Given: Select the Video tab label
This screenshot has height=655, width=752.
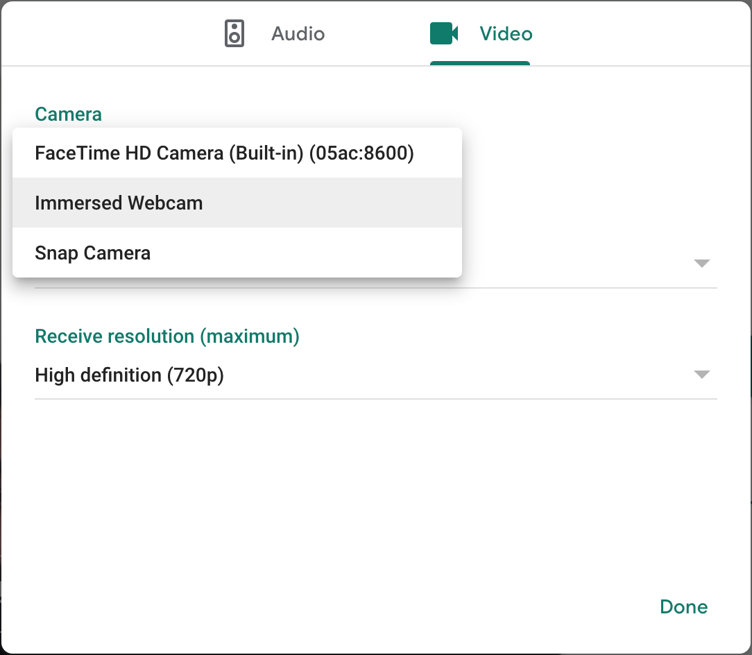Looking at the screenshot, I should (x=506, y=33).
